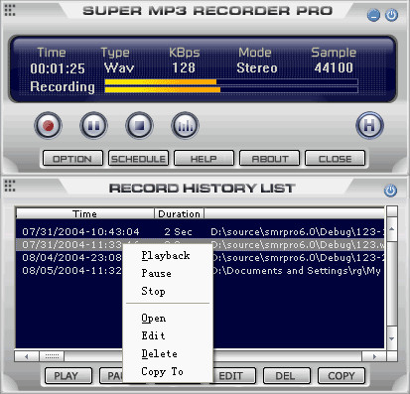The image size is (410, 394).
Task: Open the SCHEDULE dialog
Action: point(138,159)
